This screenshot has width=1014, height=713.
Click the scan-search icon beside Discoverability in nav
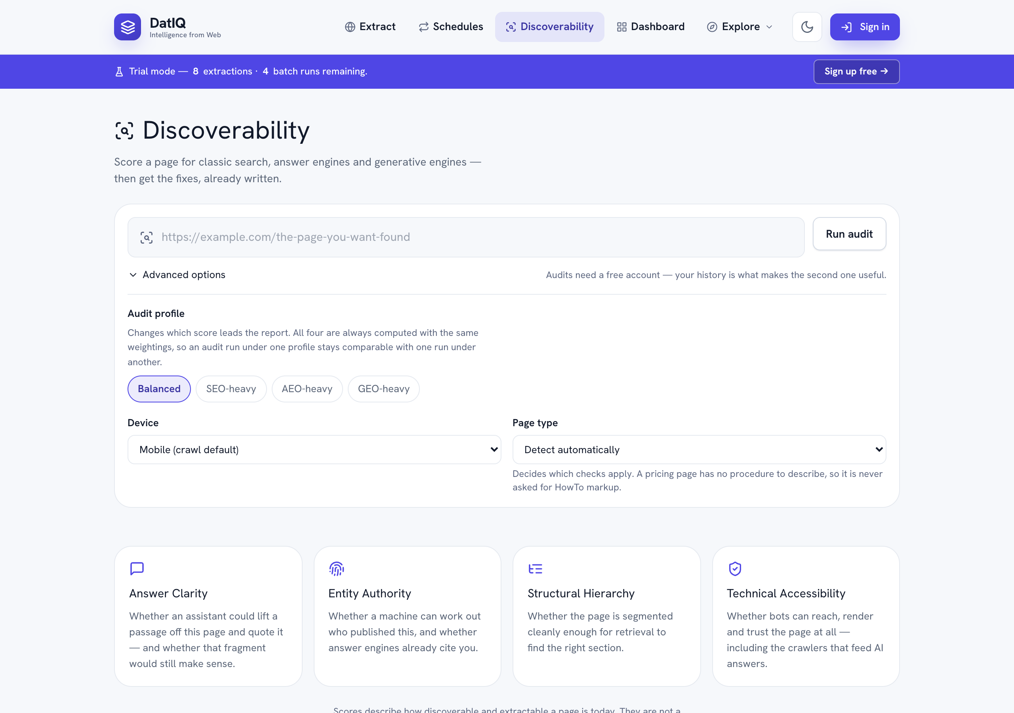click(511, 27)
